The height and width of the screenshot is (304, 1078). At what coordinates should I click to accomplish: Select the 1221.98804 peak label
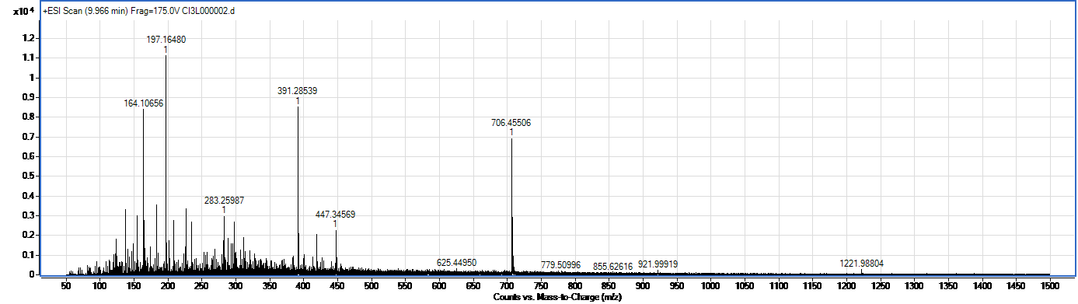point(861,263)
